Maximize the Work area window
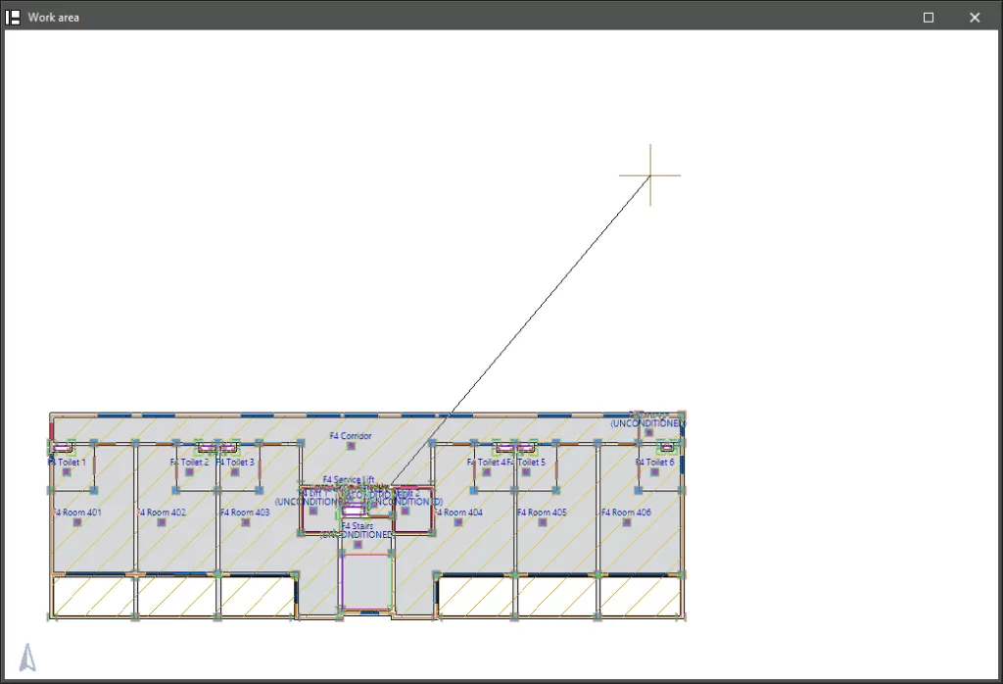1003x684 pixels. pos(929,17)
